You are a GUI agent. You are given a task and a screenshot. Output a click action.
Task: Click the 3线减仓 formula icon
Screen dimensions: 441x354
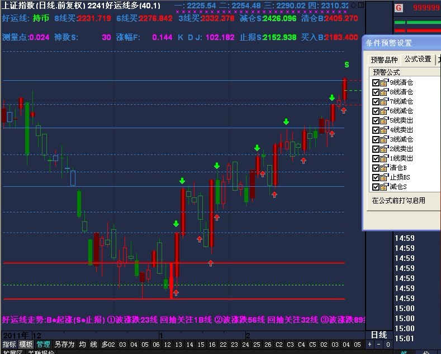pyautogui.click(x=384, y=139)
